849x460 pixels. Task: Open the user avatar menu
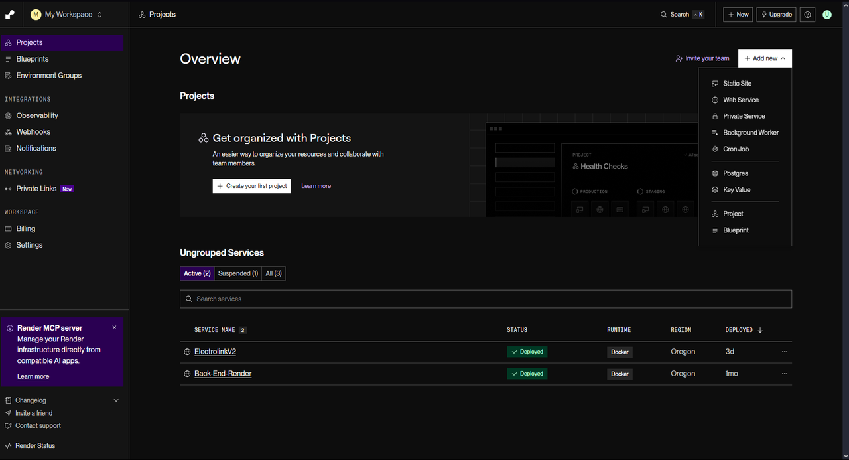point(827,14)
